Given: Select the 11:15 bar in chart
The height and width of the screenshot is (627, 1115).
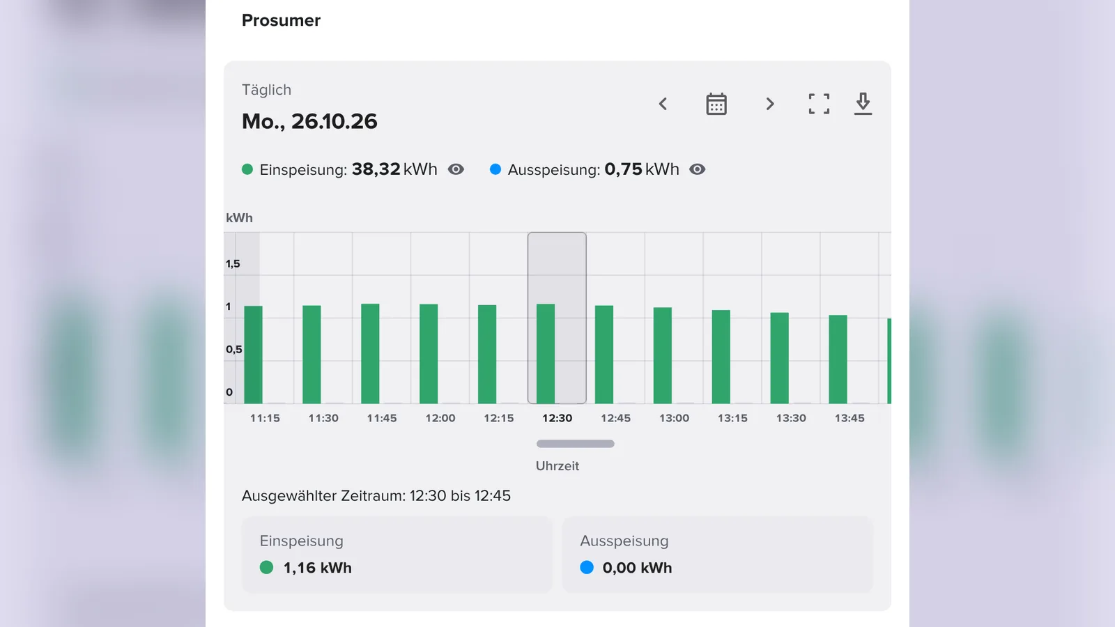Looking at the screenshot, I should (x=254, y=355).
